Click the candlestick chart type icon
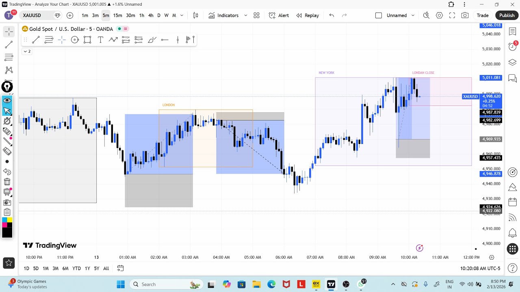Viewport: 520px width, 292px height. (195, 15)
